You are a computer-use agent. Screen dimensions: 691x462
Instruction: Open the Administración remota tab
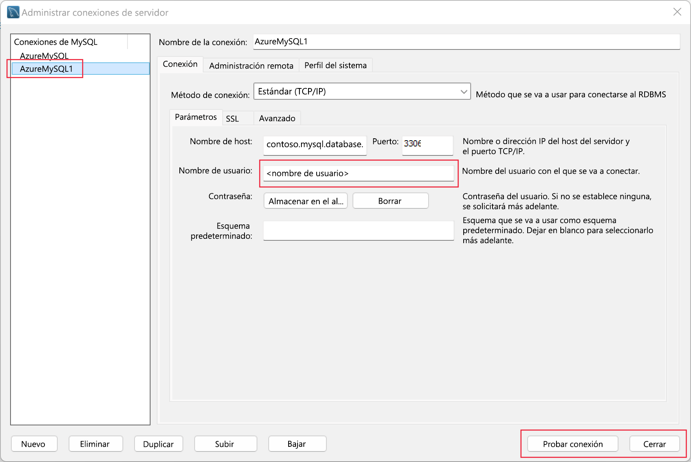(251, 65)
